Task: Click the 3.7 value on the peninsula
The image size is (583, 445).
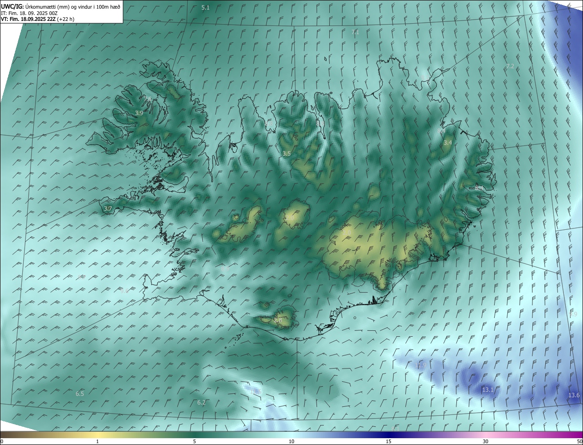Action: click(x=107, y=208)
